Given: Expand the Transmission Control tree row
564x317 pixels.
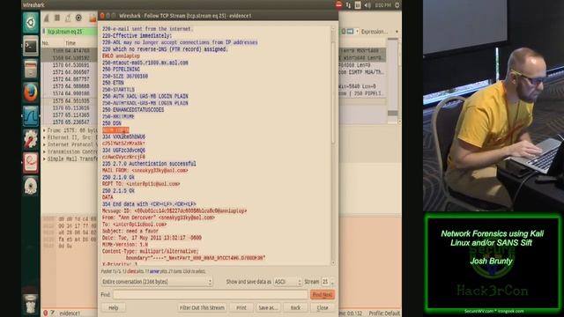Looking at the screenshot, I should click(x=45, y=151).
